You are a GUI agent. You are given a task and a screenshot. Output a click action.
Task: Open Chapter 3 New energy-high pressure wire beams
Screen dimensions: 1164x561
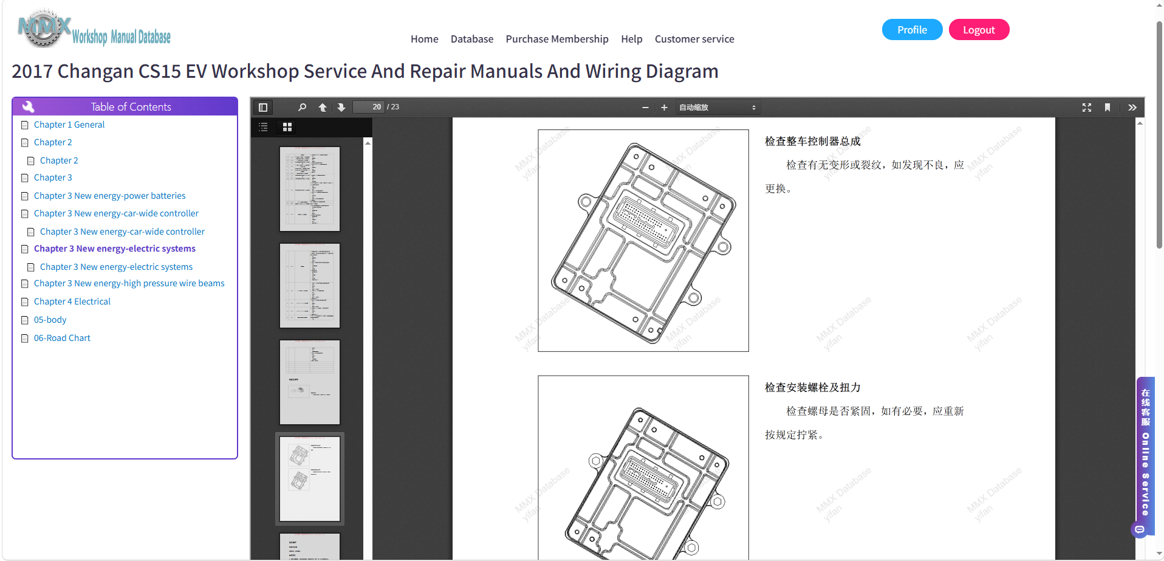(x=129, y=283)
